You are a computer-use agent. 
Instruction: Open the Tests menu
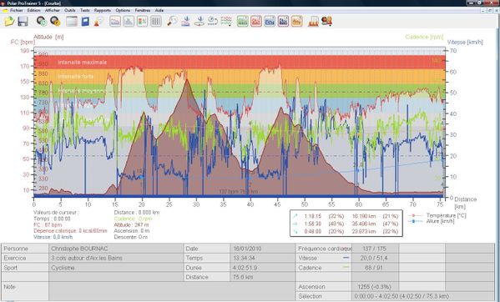(x=85, y=11)
